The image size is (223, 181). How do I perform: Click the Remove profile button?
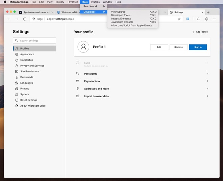pyautogui.click(x=178, y=47)
